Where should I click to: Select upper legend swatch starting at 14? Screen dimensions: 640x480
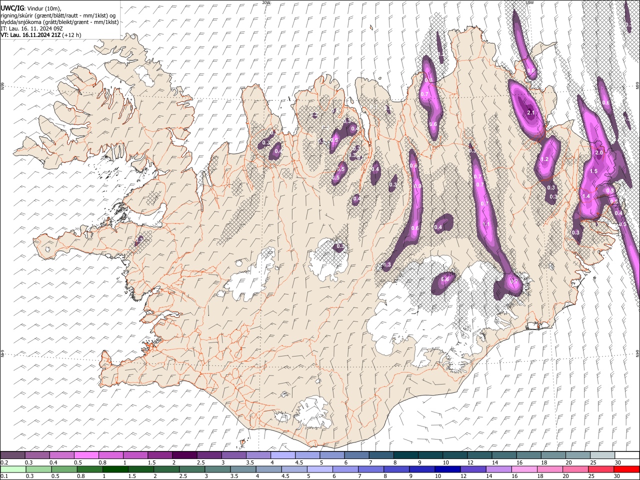504,455
